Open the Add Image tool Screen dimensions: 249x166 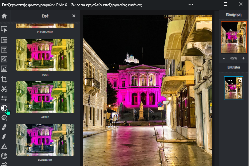click(x=4, y=69)
